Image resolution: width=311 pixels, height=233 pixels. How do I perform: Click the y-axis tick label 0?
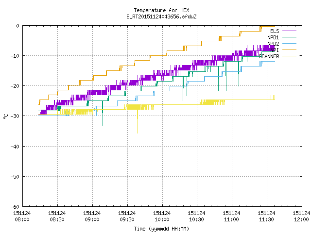pos(17,26)
